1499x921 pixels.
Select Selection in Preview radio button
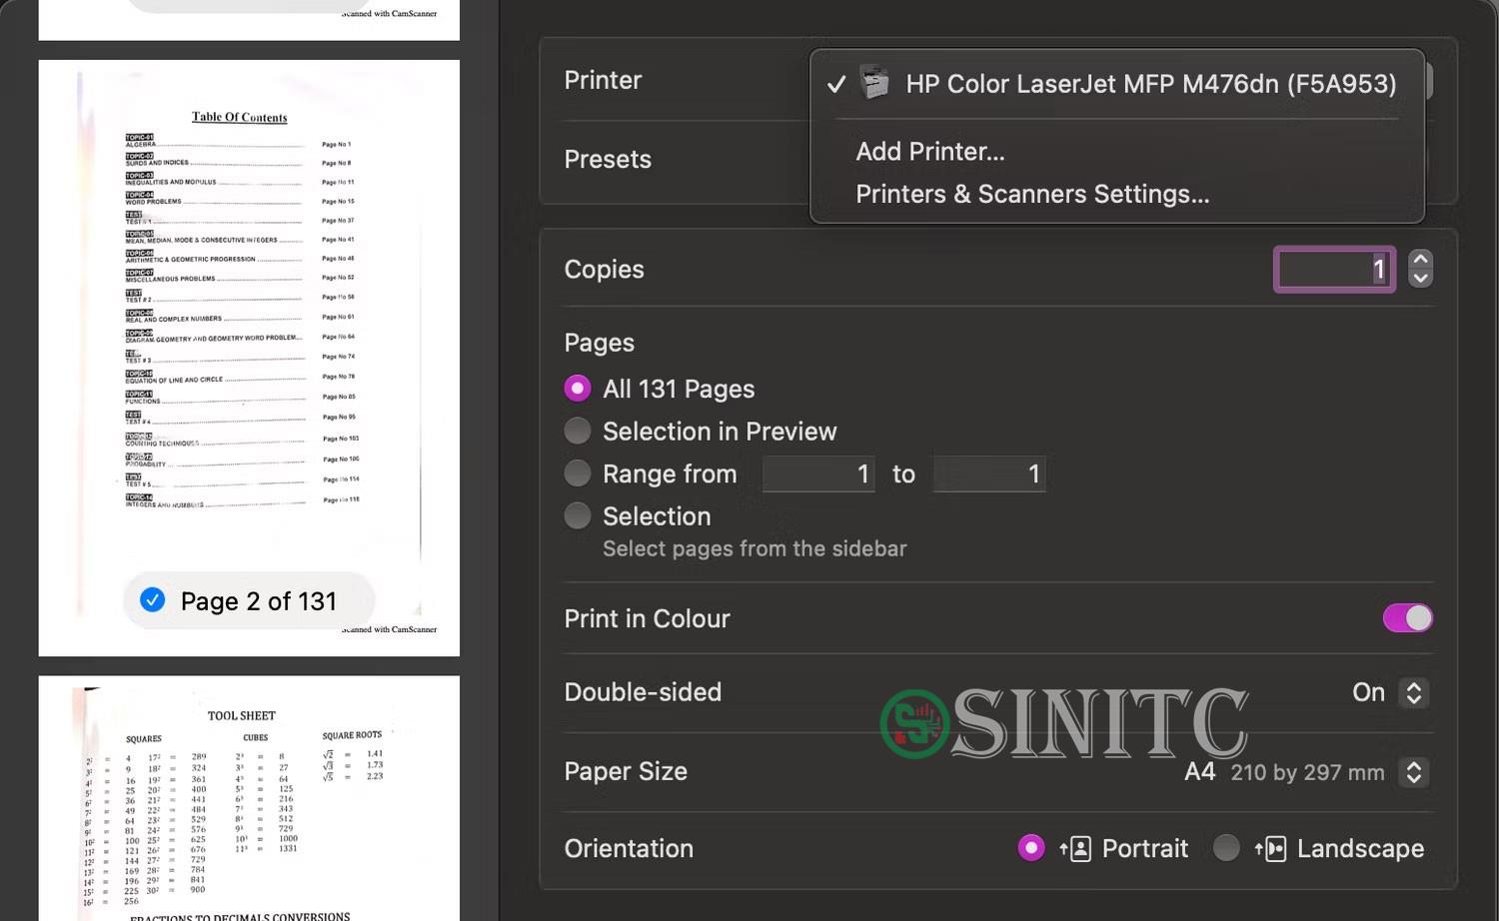click(x=578, y=432)
